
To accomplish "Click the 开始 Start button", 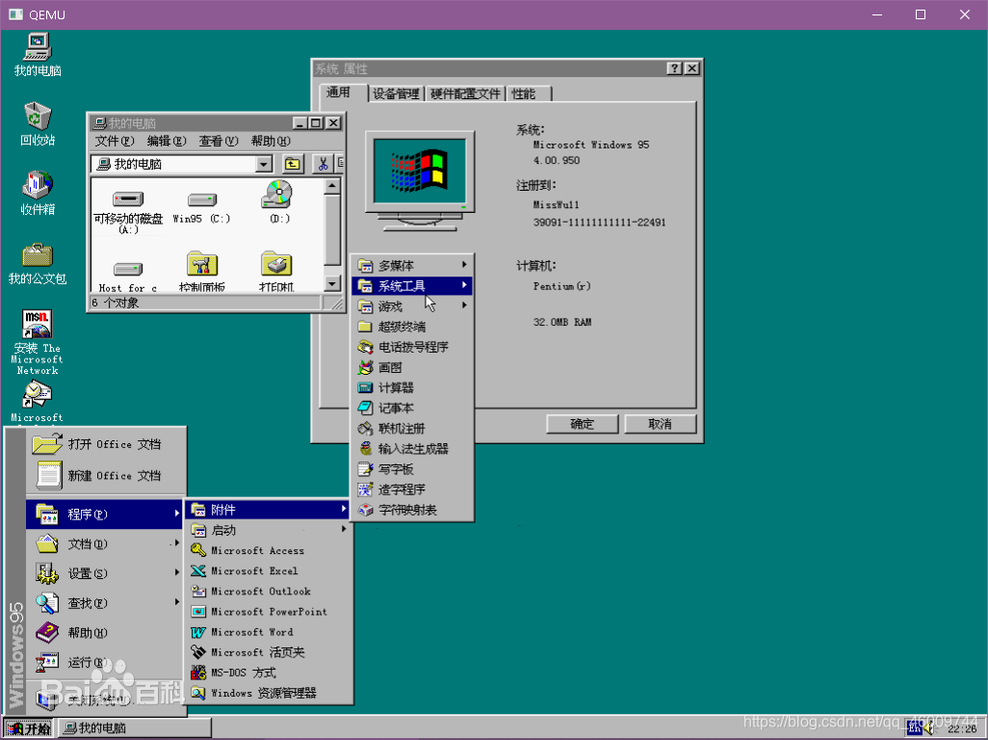I will pos(28,728).
